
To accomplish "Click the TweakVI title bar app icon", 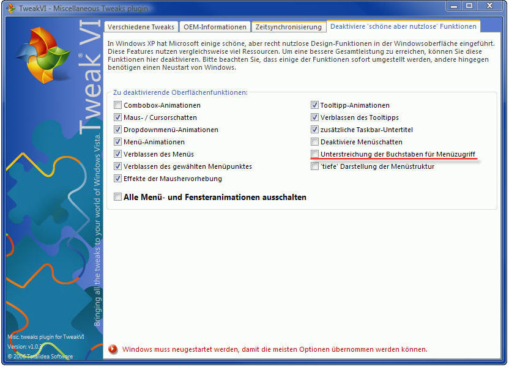I will tap(11, 8).
